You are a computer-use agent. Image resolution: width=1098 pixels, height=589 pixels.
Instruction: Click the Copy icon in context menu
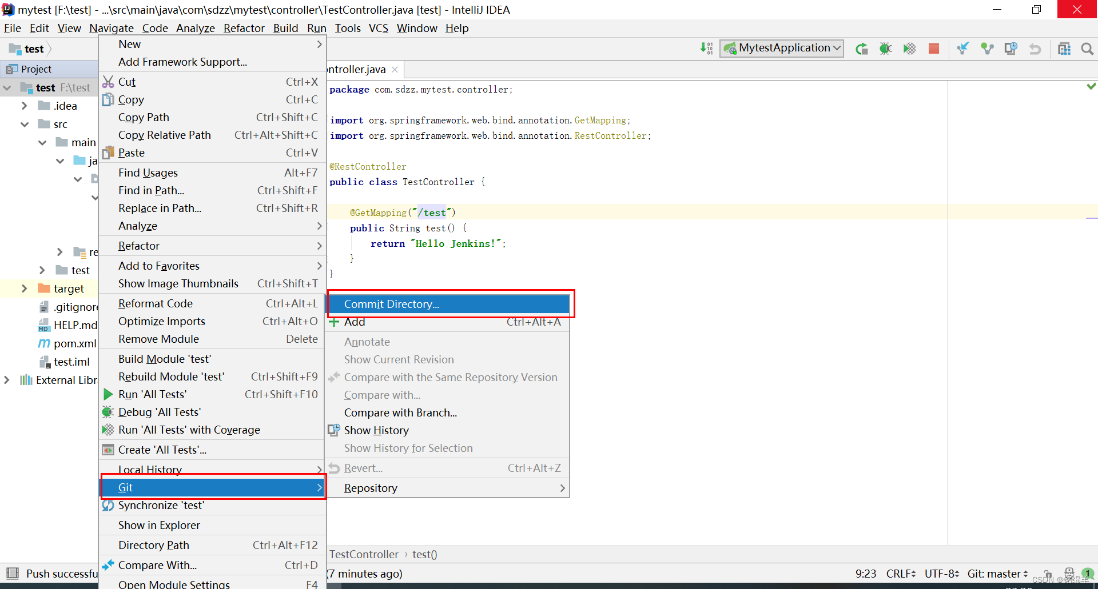(108, 99)
